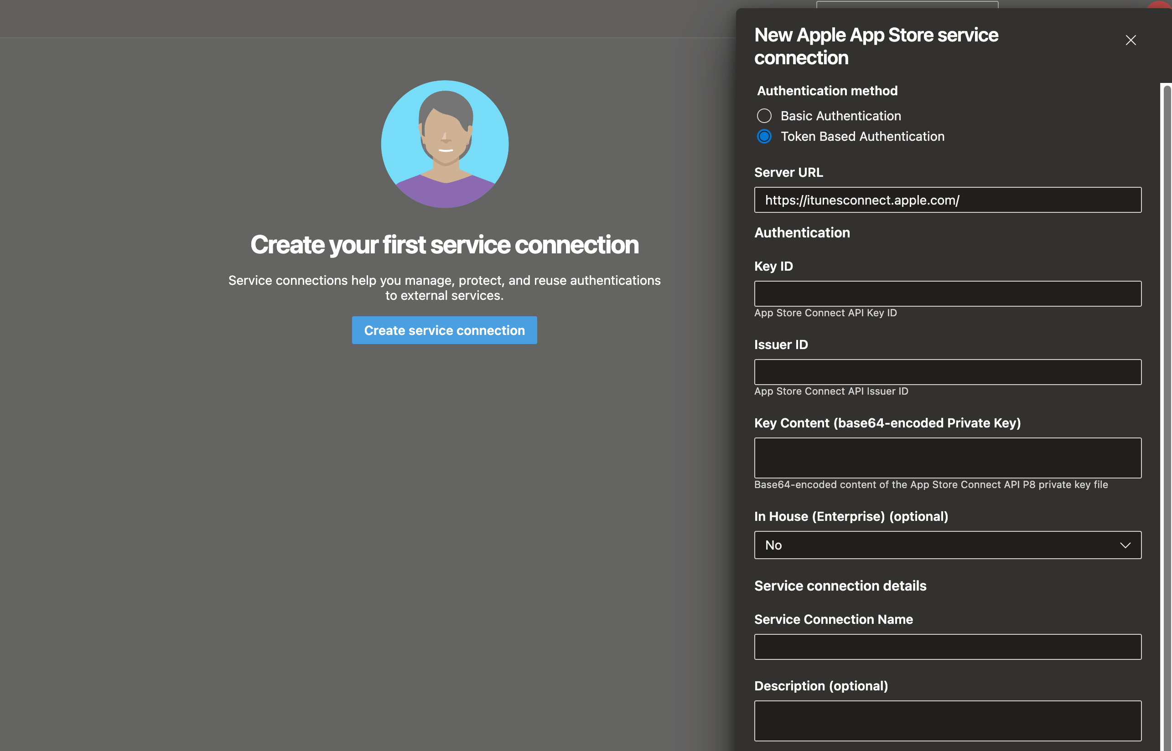Click the 'New Apple App Store service connection' title
The width and height of the screenshot is (1172, 751).
point(876,46)
